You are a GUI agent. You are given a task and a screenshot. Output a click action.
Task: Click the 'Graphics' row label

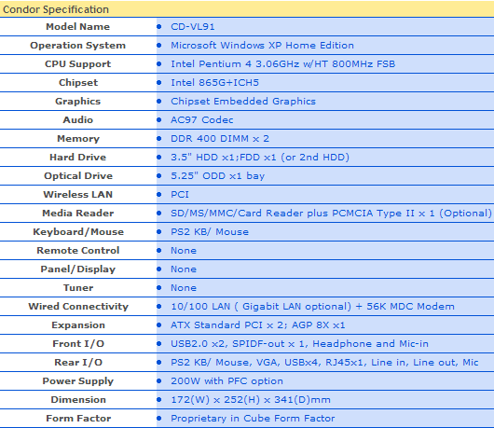click(x=77, y=101)
